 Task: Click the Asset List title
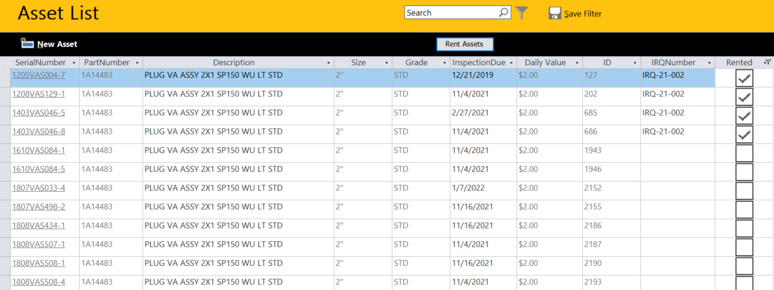click(58, 13)
